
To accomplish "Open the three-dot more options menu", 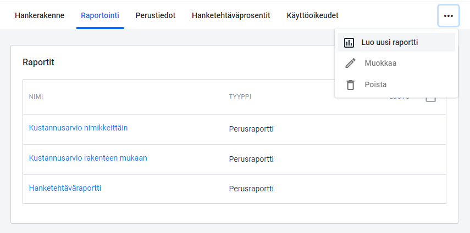I will point(448,16).
